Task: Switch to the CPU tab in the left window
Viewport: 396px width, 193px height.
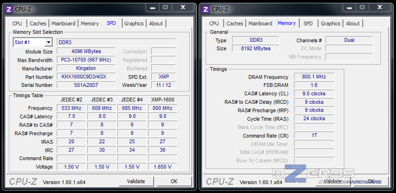Action: click(x=17, y=23)
